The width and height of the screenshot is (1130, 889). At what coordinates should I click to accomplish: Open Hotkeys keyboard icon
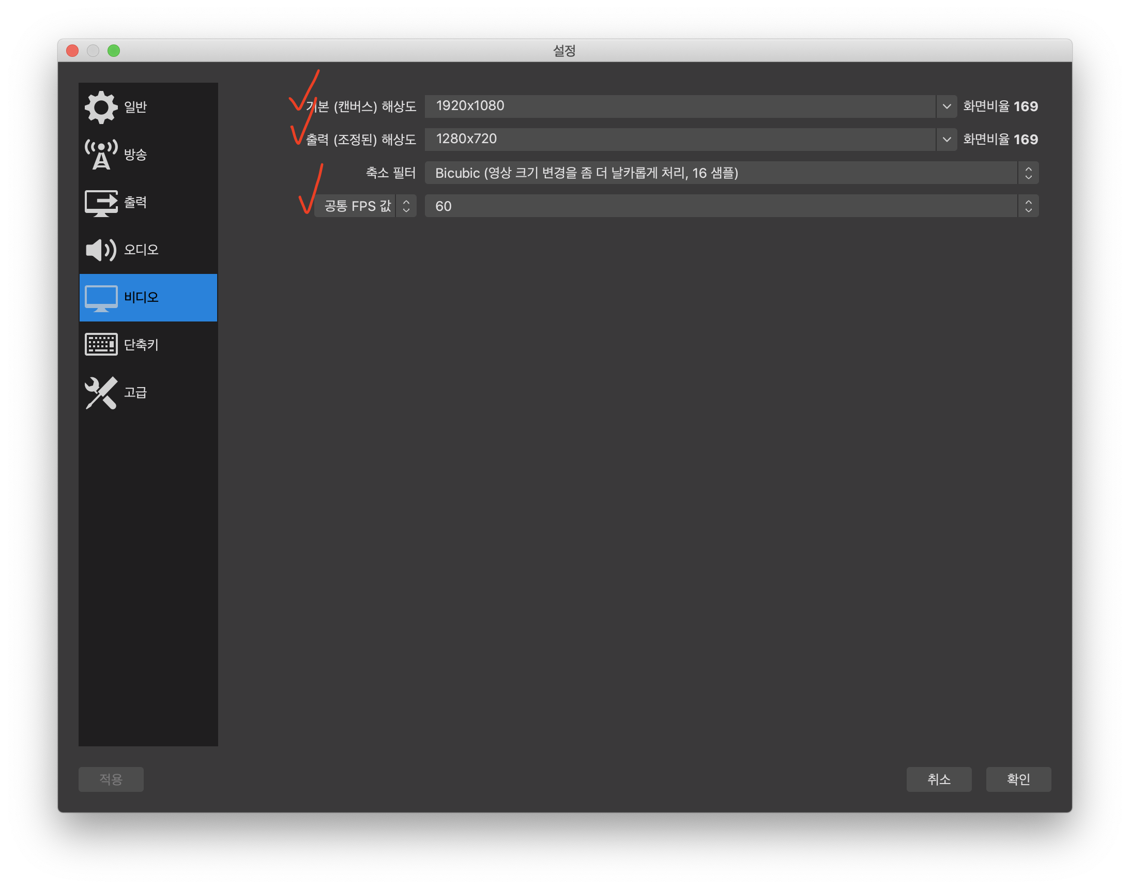(101, 345)
